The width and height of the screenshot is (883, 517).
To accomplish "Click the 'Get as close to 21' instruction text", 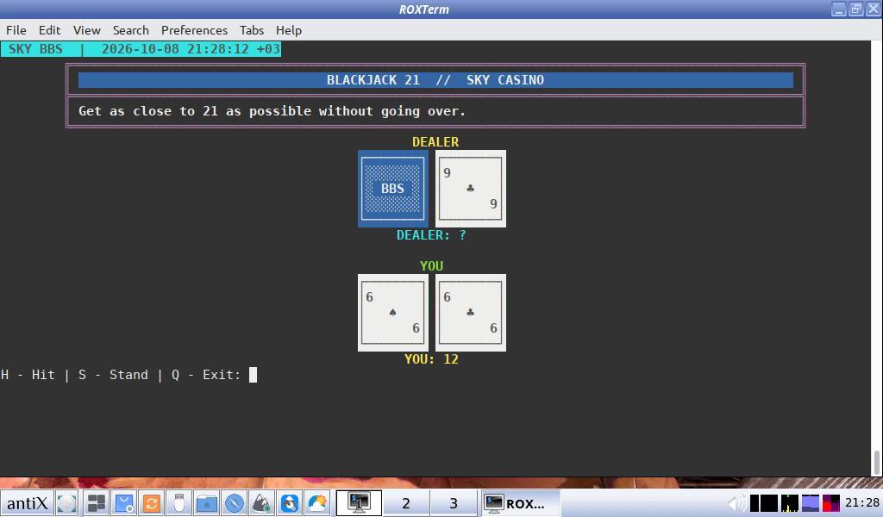I will (272, 111).
